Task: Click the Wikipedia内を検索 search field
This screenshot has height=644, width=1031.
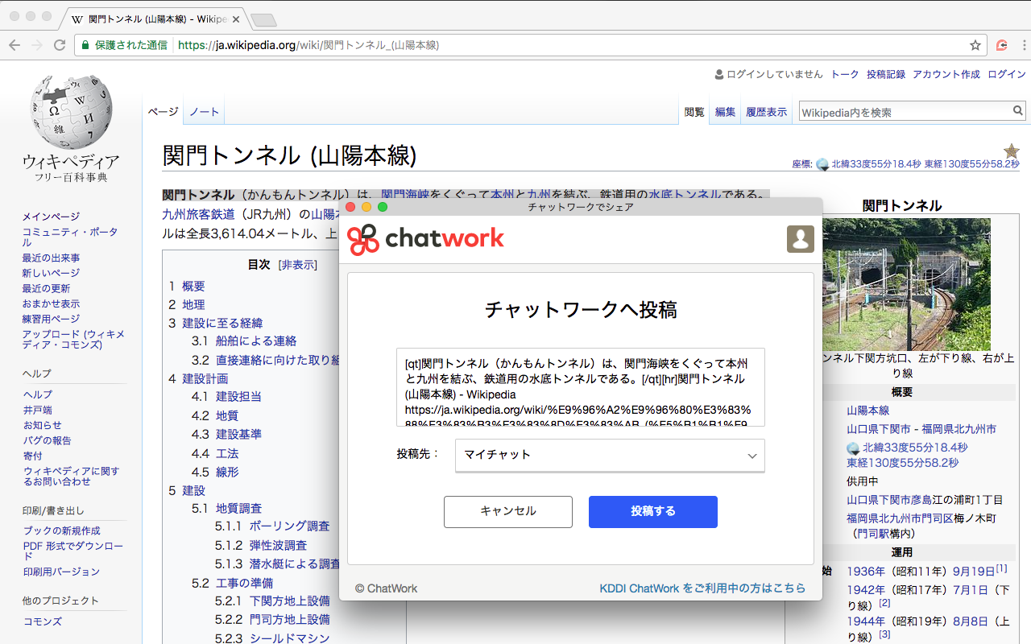Action: point(905,112)
